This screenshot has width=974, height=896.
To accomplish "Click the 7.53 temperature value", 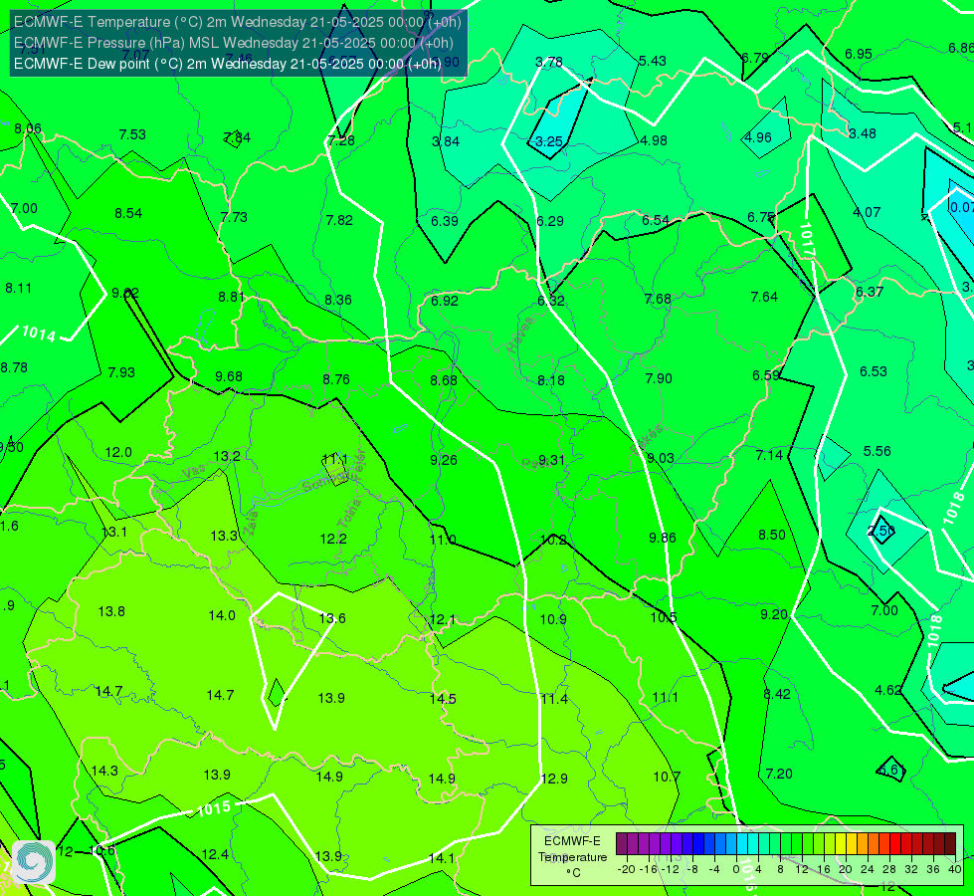I will pos(132,135).
